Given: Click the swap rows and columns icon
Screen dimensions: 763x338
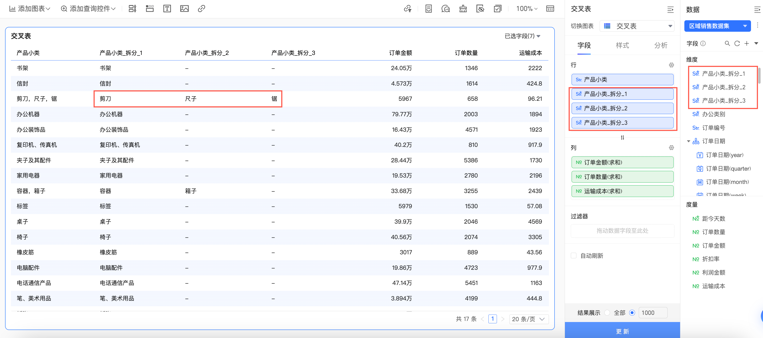Looking at the screenshot, I should [x=622, y=138].
